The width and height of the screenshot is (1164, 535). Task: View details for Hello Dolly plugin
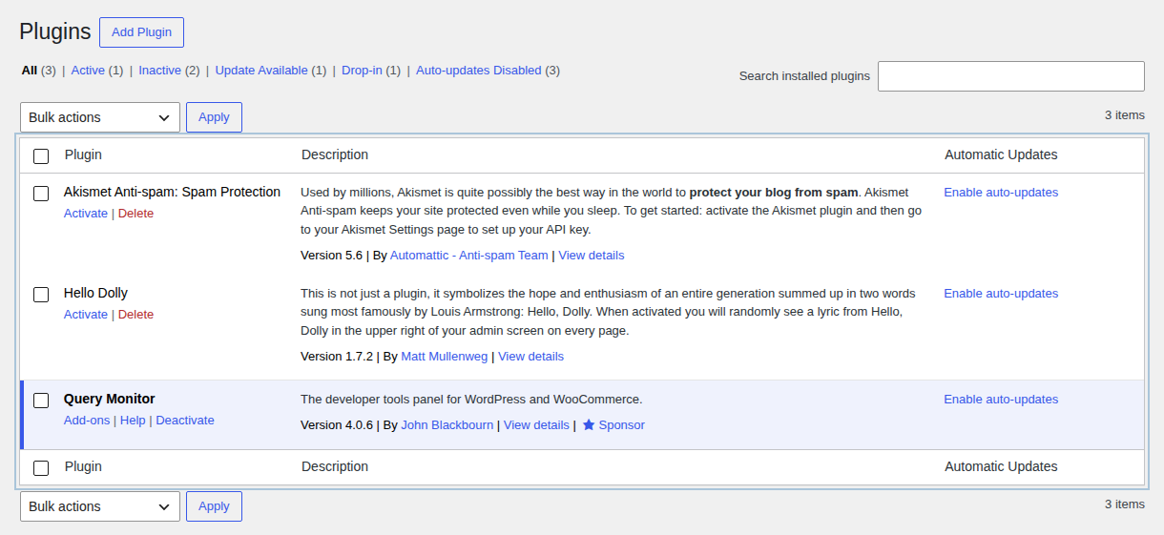tap(530, 357)
